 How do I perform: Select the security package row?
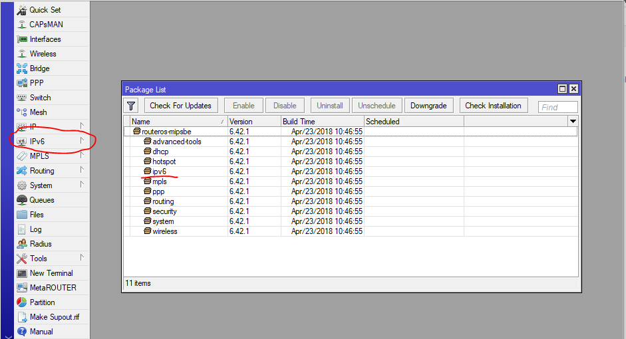pyautogui.click(x=351, y=211)
